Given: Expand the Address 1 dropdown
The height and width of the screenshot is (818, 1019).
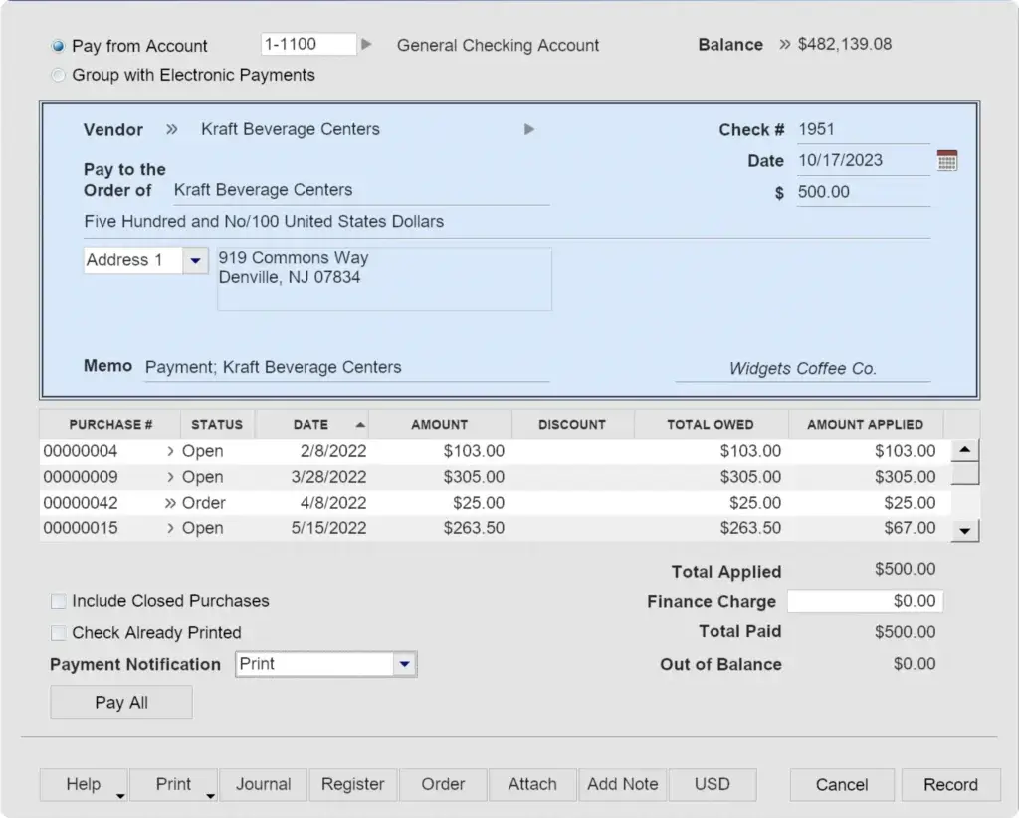Looking at the screenshot, I should click(195, 260).
